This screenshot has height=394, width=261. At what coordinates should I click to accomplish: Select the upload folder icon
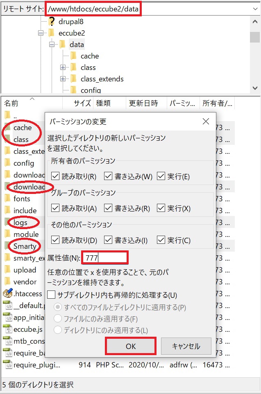[x=7, y=270]
